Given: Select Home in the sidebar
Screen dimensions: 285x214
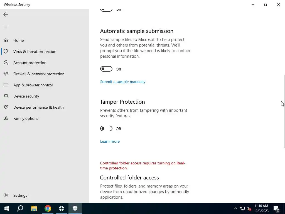Looking at the screenshot, I should pos(19,40).
